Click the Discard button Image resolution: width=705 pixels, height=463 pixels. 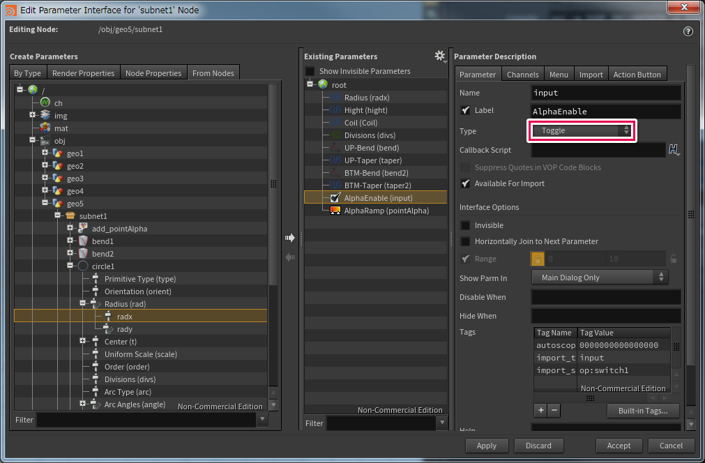point(538,446)
